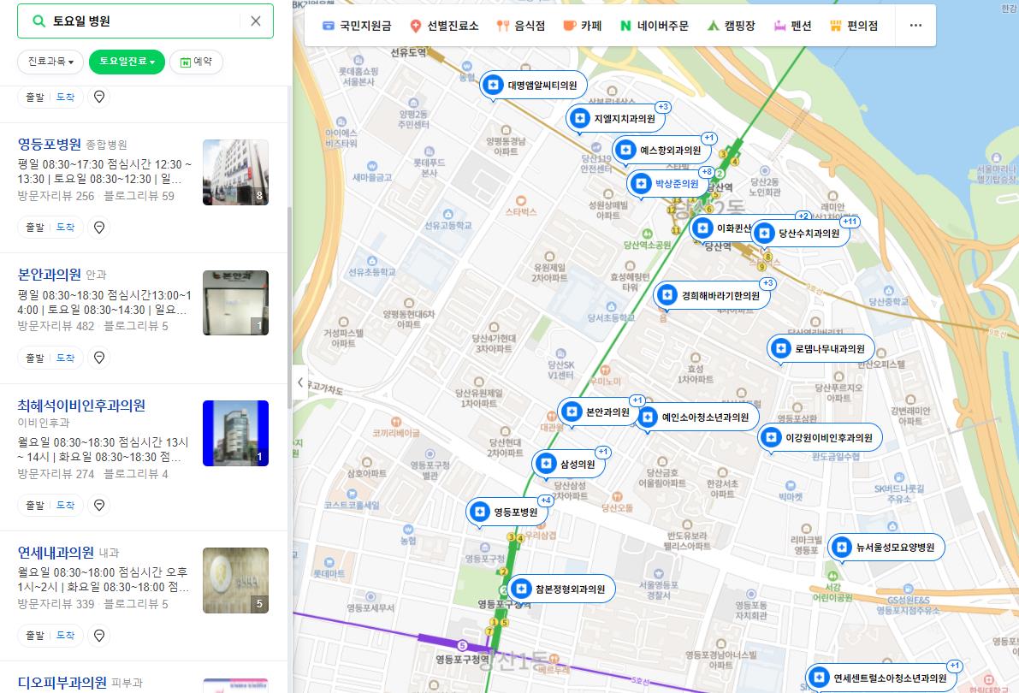Collapse the side panel with the arrow handle

coord(299,382)
